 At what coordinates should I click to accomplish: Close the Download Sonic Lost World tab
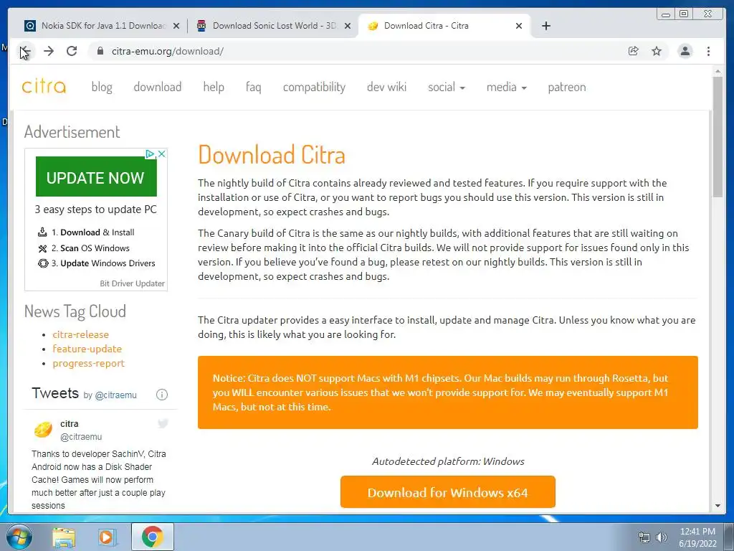(x=348, y=27)
